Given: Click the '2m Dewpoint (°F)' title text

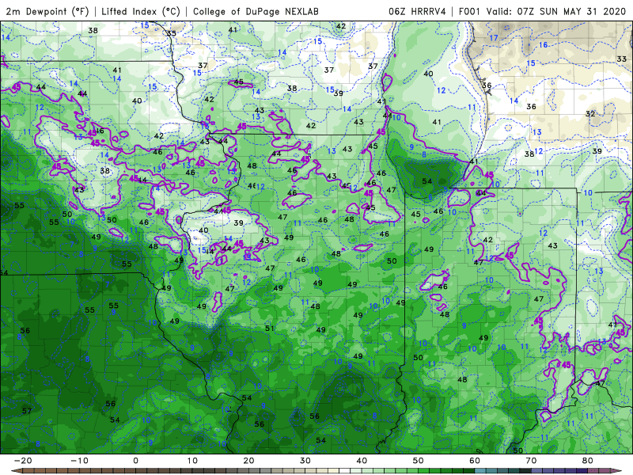Looking at the screenshot, I should pos(47,11).
